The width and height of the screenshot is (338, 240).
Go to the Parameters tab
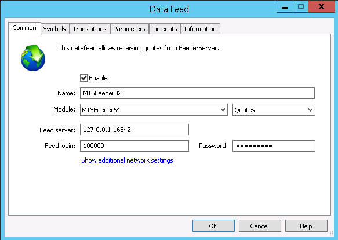coord(129,29)
